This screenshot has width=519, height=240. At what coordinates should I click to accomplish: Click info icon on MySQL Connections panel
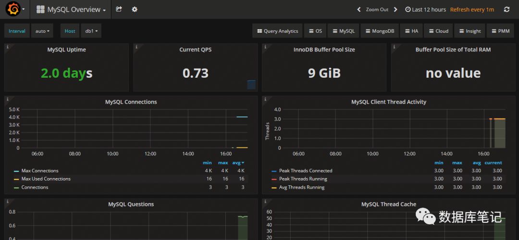pos(8,99)
